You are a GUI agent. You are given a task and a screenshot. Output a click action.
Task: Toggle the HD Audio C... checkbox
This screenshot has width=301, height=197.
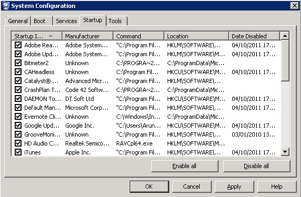[18, 143]
